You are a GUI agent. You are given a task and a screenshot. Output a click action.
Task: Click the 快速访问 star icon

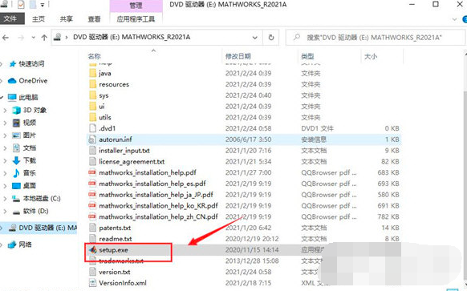pos(13,63)
